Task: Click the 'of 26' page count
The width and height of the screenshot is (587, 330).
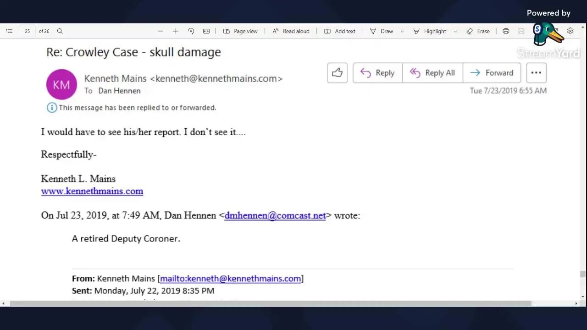Action: 44,31
